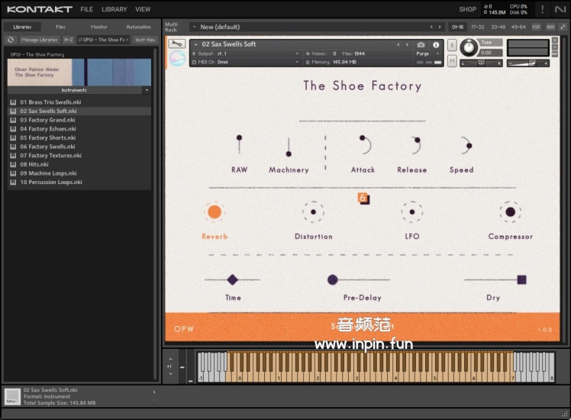
Task: Click the LFO effect dial icon
Action: tap(411, 212)
